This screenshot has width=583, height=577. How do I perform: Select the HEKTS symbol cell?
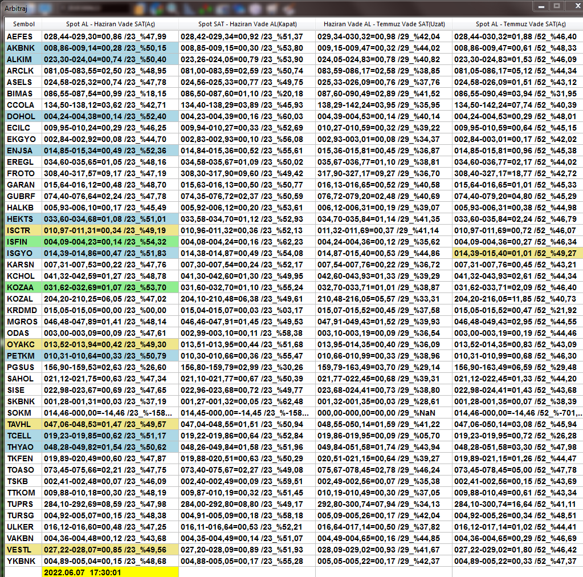23,219
